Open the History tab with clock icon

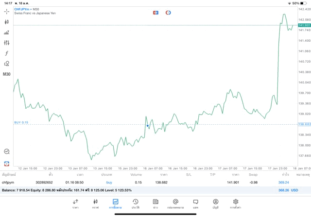pos(136,204)
